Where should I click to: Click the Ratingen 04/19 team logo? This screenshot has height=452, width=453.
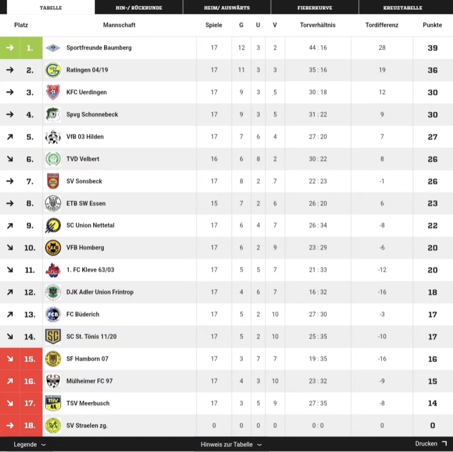pos(53,70)
